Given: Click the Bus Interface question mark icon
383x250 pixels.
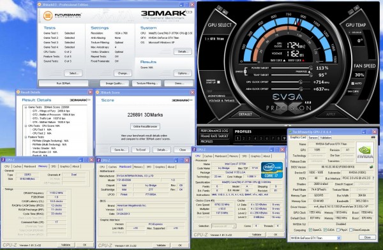Looking at the screenshot, I should click(373, 178).
